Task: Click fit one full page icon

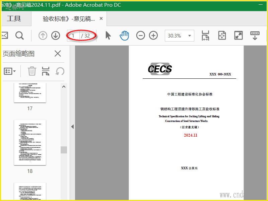Action: point(222,36)
